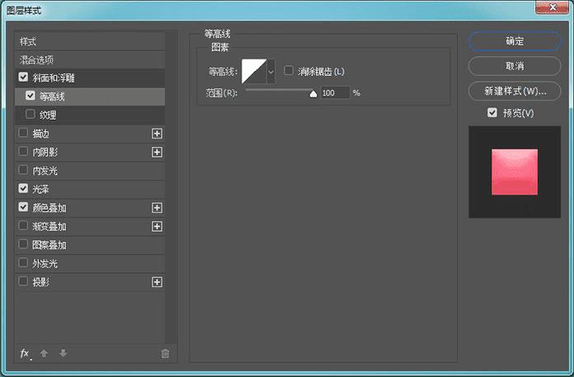Close the 图层样式 dialog window
This screenshot has width=574, height=377.
coord(553,7)
